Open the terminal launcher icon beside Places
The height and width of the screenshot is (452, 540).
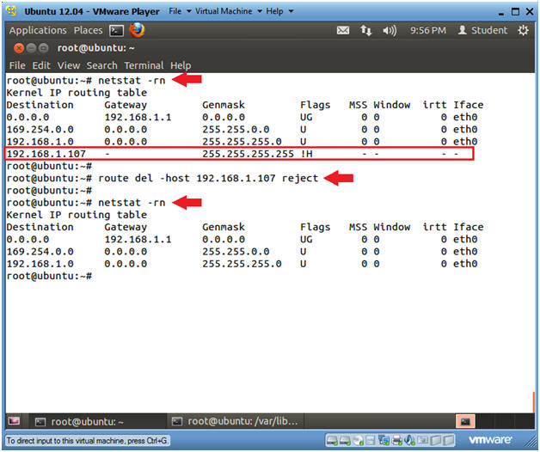(x=116, y=31)
